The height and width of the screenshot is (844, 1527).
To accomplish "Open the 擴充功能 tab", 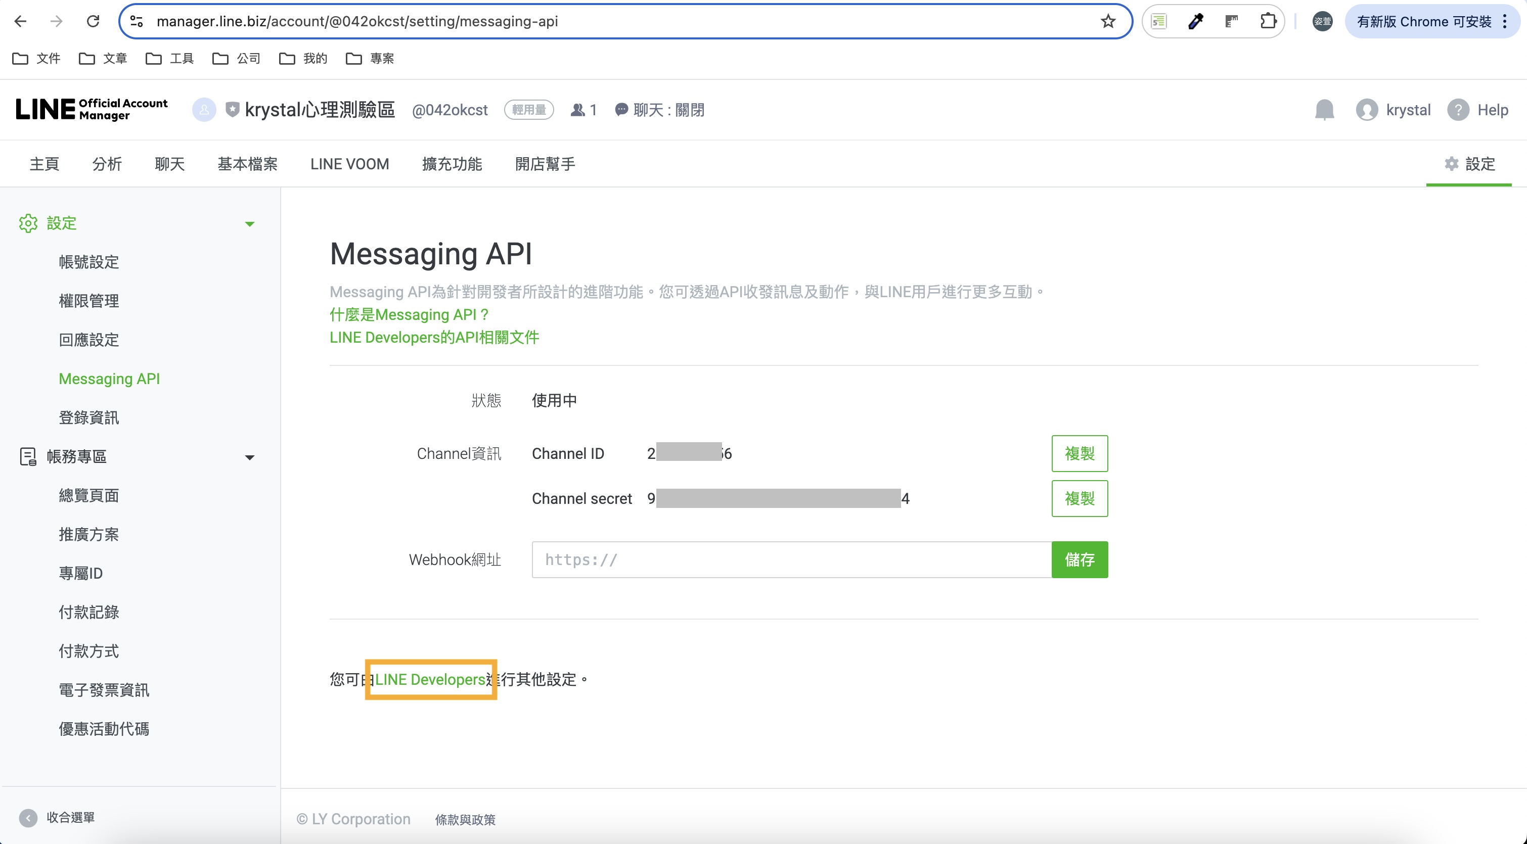I will (x=453, y=164).
